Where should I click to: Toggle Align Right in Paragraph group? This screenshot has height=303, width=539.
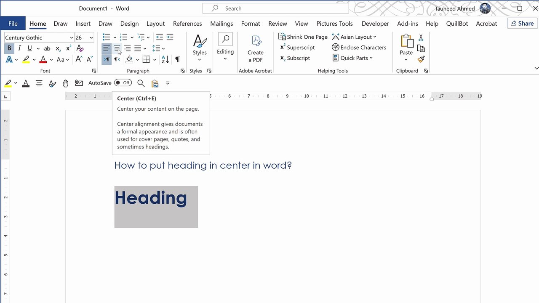(x=127, y=48)
